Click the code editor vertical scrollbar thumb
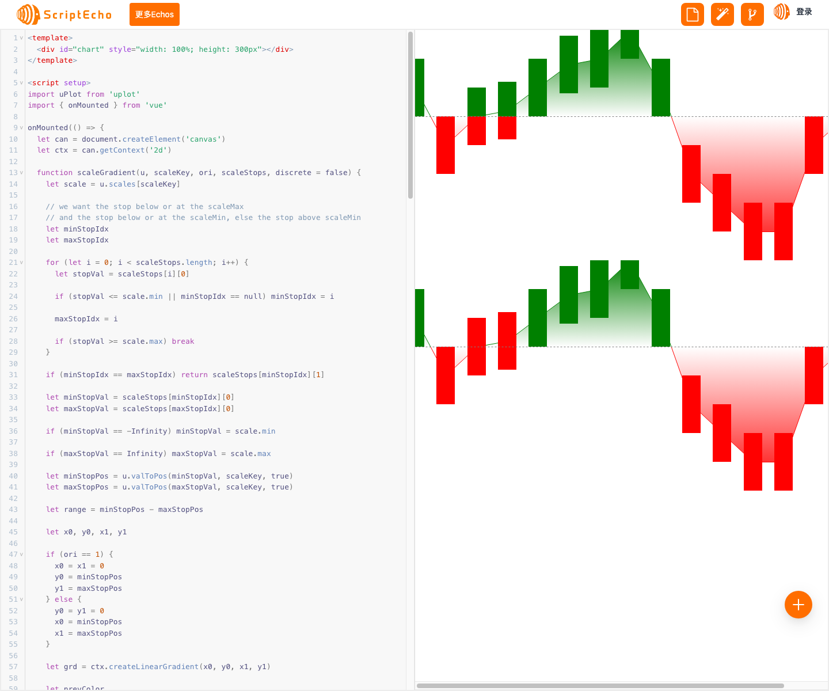Viewport: 829px width, 691px height. [410, 115]
